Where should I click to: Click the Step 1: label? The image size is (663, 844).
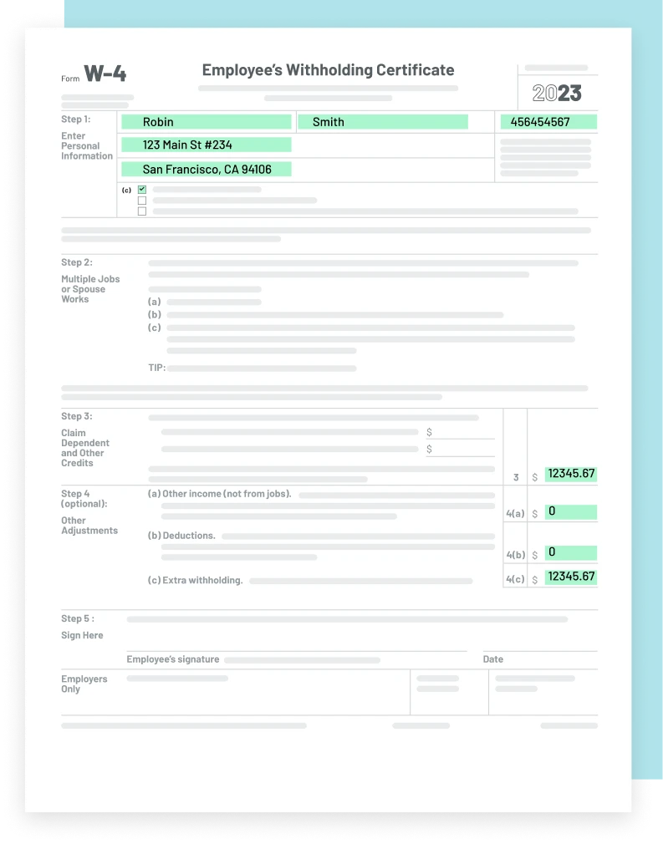(x=76, y=119)
